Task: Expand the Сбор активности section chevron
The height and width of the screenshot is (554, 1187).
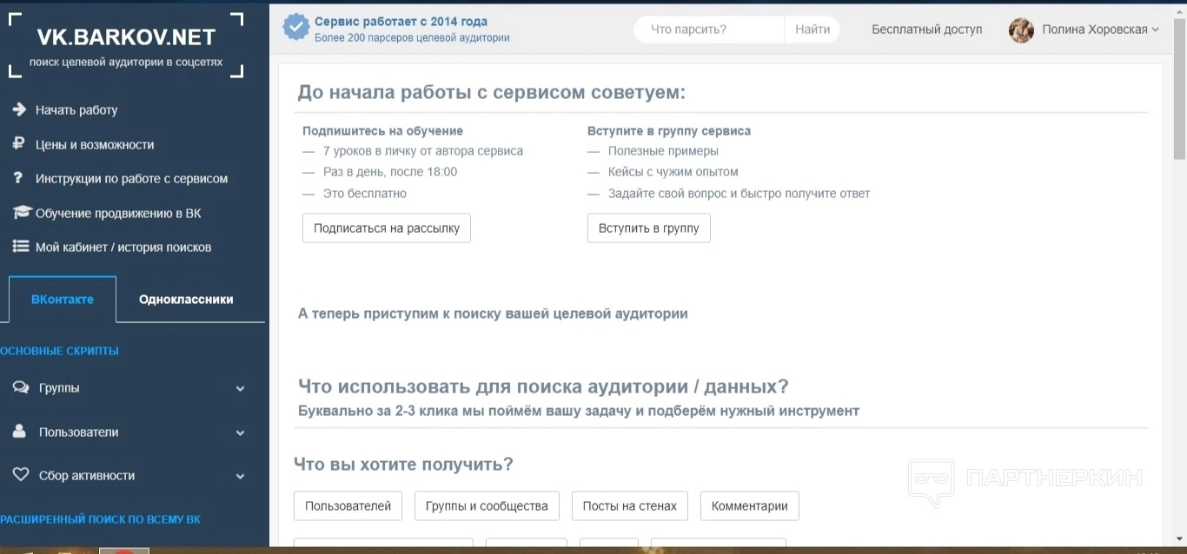Action: [x=241, y=476]
